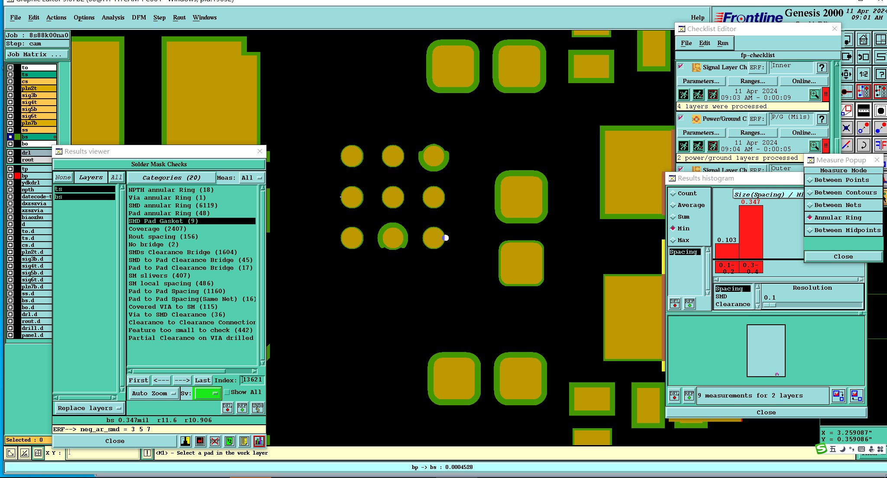
Task: Click the Job Matrix button
Action: [x=37, y=54]
